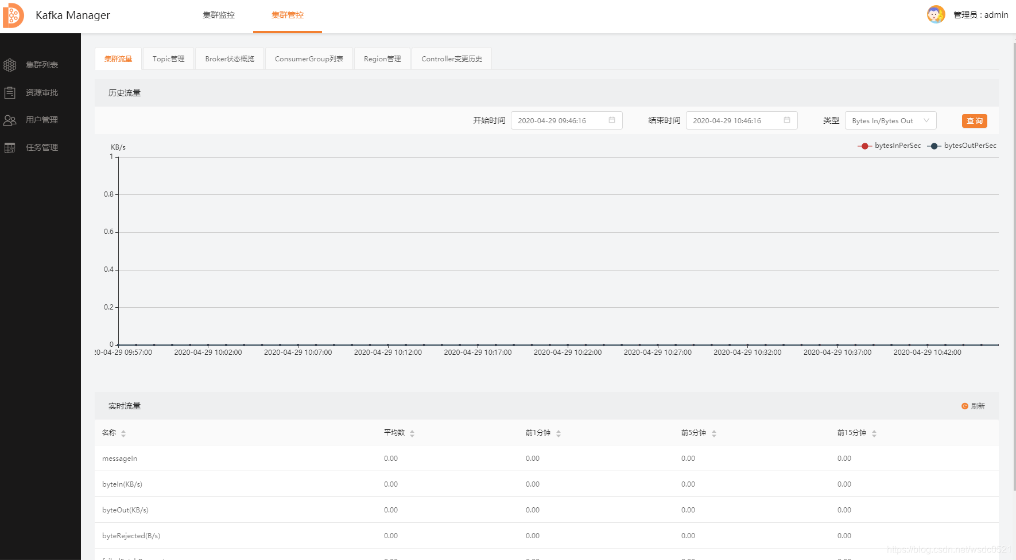The height and width of the screenshot is (560, 1016).
Task: Open 集群列表 in sidebar
Action: tap(42, 65)
